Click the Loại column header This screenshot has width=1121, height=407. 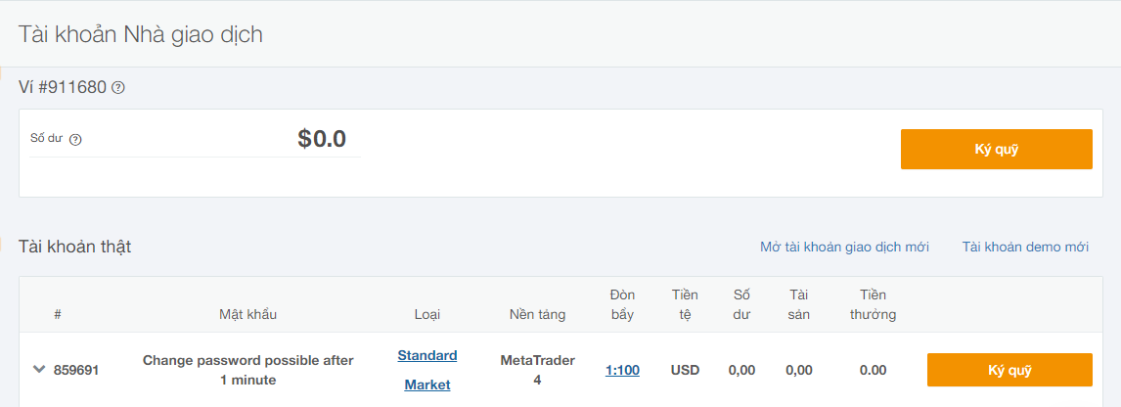[x=427, y=314]
